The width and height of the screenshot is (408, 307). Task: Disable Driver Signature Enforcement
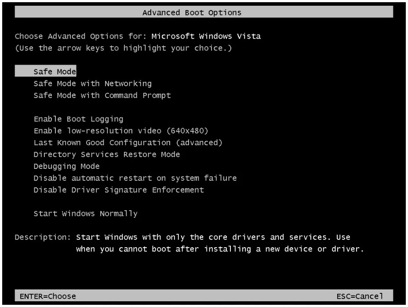coord(118,190)
